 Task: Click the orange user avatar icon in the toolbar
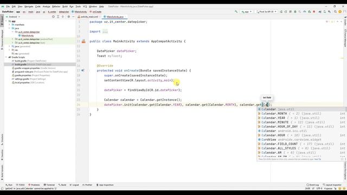[340, 12]
